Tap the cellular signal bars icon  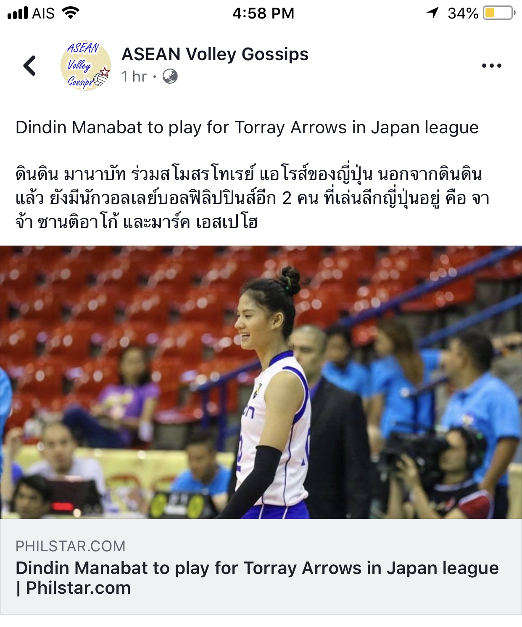click(x=18, y=13)
